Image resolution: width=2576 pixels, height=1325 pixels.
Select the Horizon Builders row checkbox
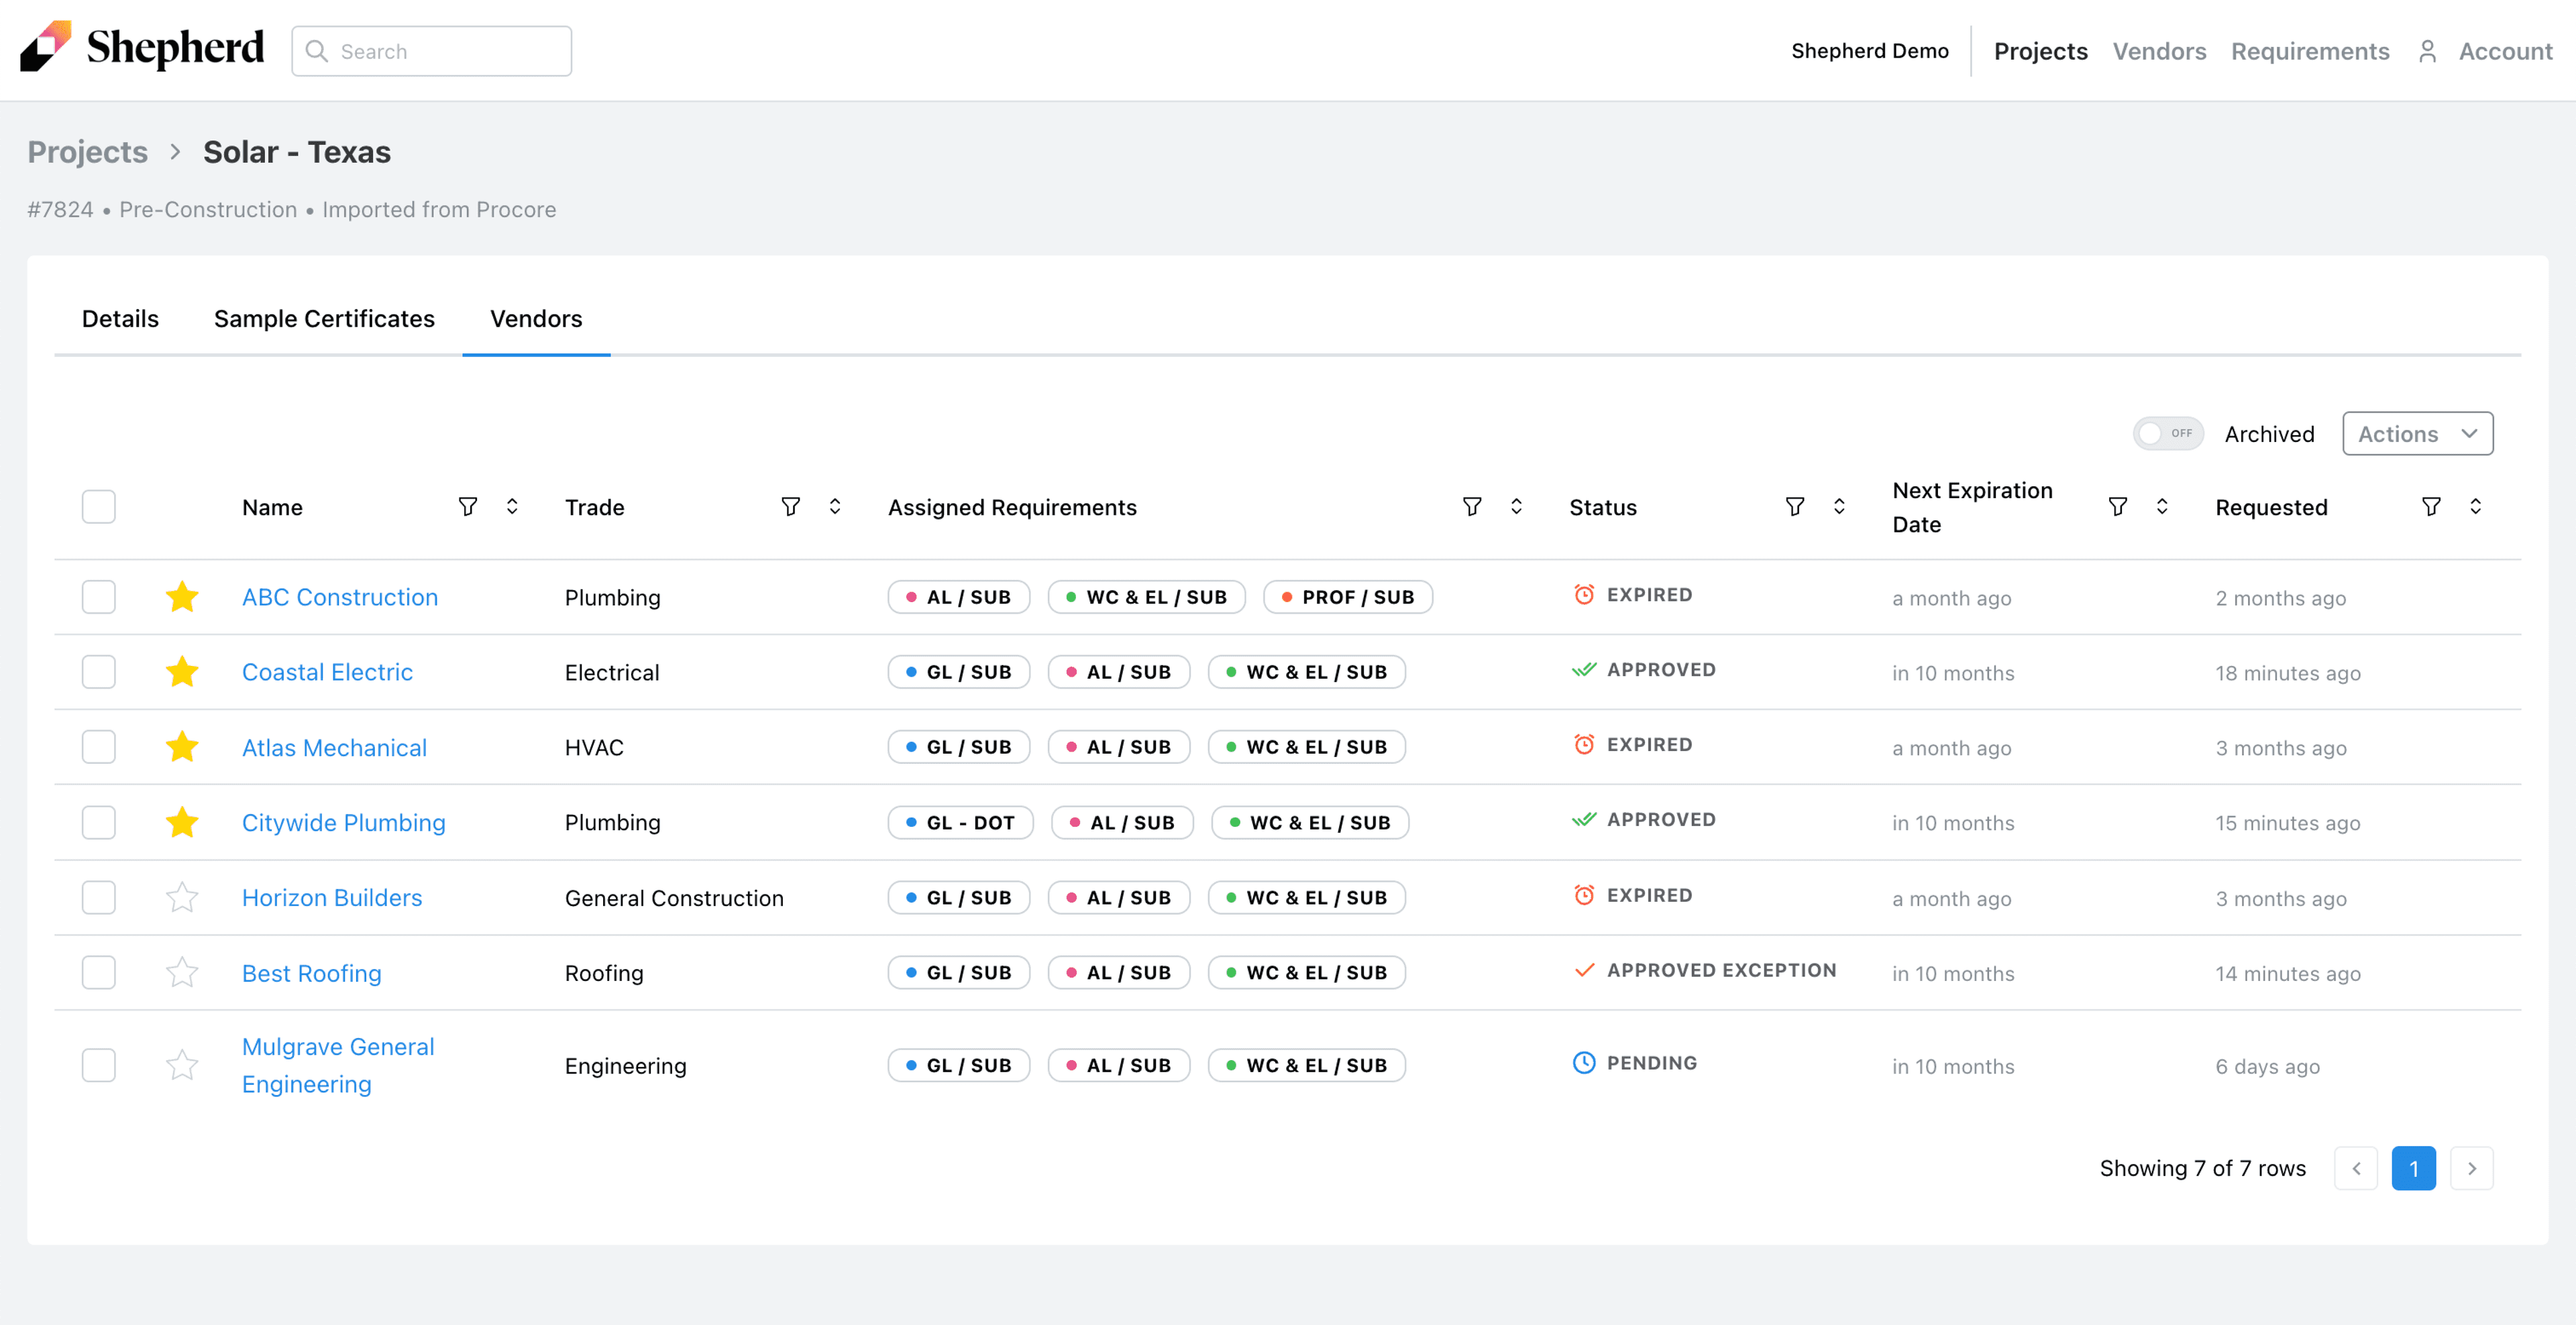pyautogui.click(x=99, y=897)
